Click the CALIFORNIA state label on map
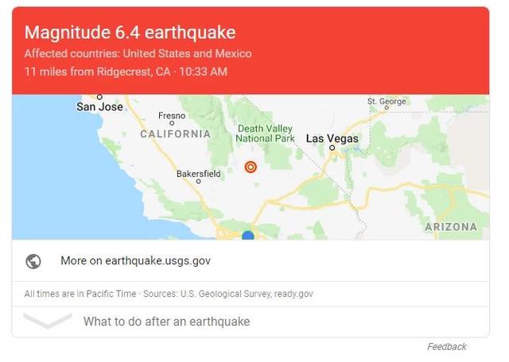The height and width of the screenshot is (362, 509). click(175, 134)
